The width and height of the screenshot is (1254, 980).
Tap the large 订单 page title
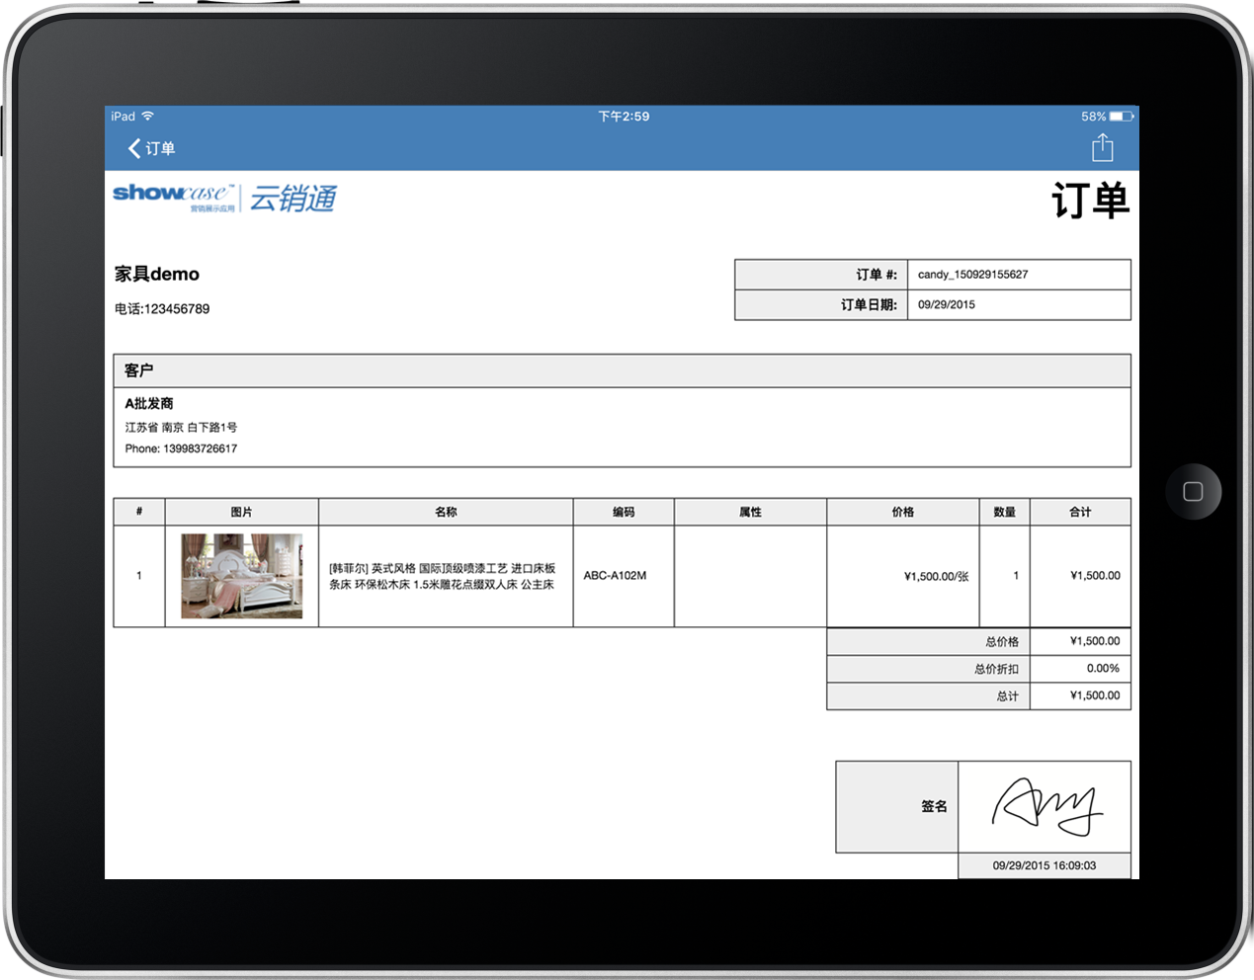coord(1091,201)
